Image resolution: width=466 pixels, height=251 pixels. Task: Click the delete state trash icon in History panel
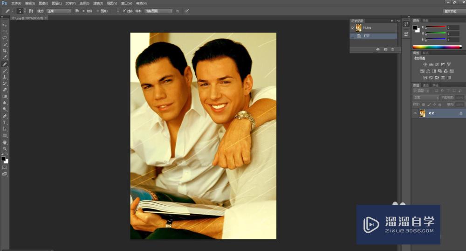pos(392,49)
